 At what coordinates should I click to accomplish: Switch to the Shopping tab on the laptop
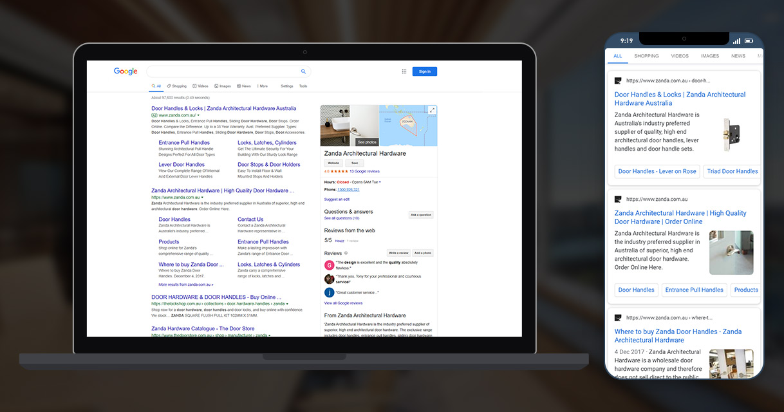(177, 86)
